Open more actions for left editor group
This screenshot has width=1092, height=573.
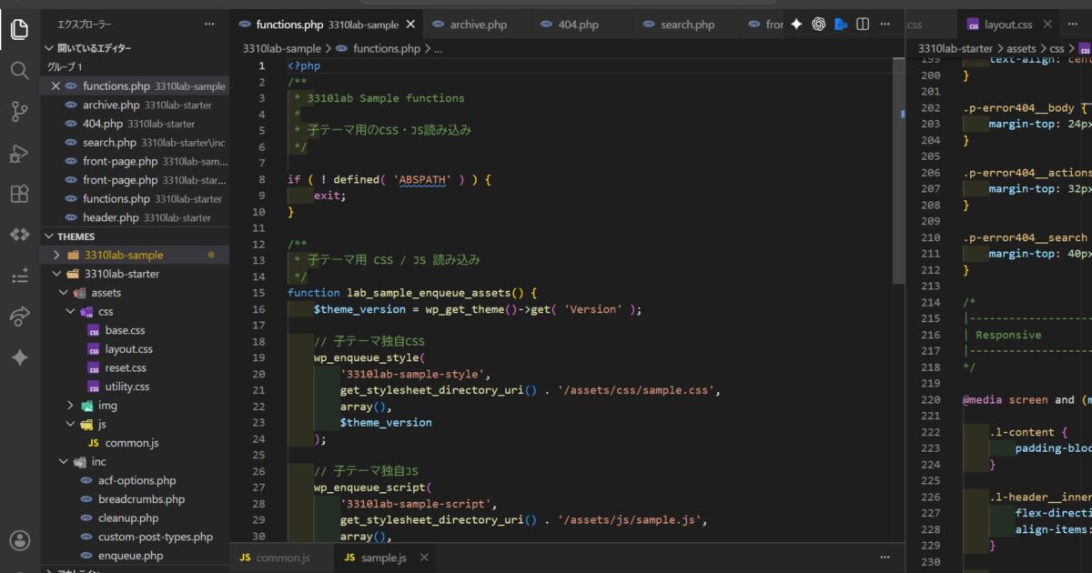(885, 25)
